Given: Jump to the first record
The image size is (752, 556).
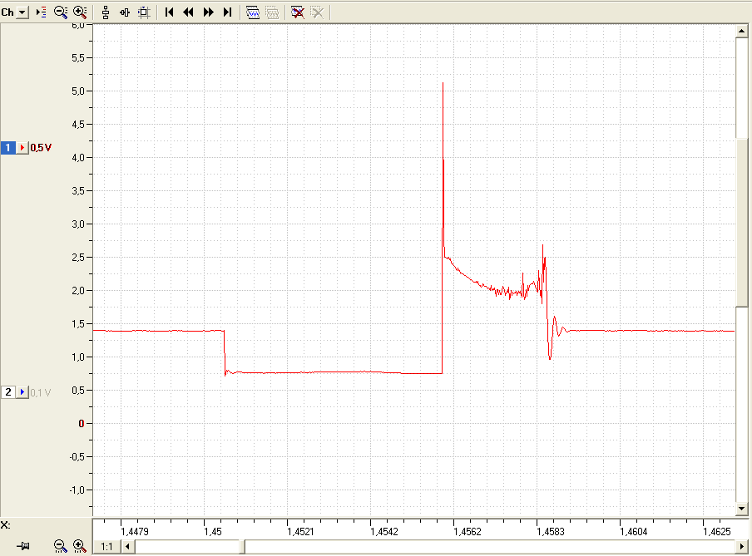Looking at the screenshot, I should point(169,12).
